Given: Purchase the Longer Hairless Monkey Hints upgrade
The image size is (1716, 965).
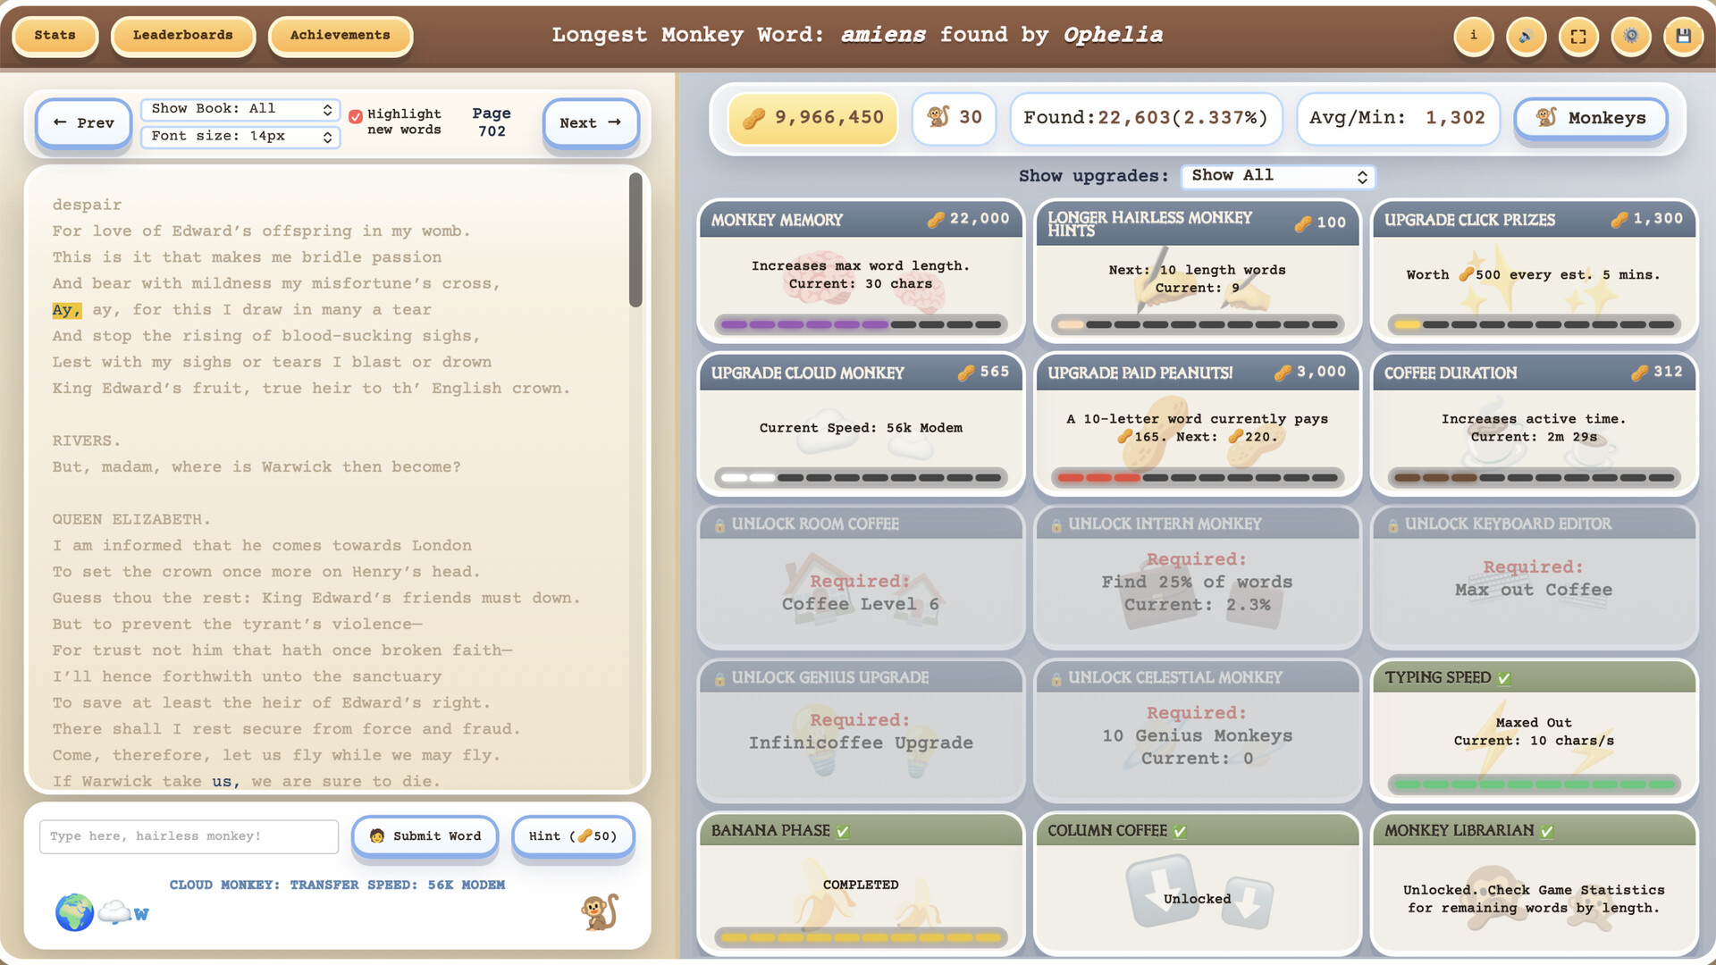Looking at the screenshot, I should click(1198, 271).
